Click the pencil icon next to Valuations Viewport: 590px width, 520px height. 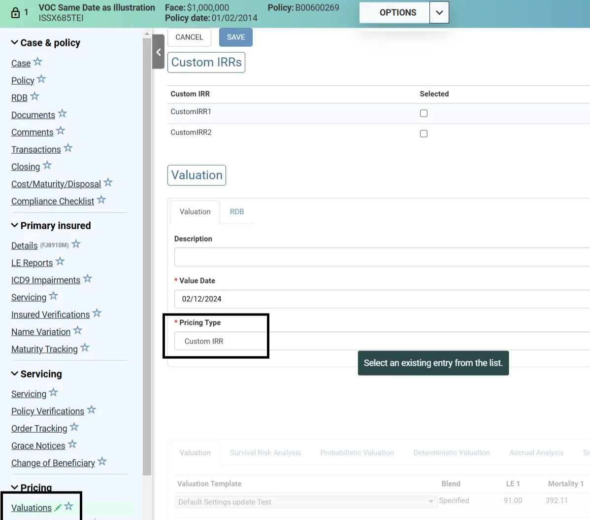point(58,507)
